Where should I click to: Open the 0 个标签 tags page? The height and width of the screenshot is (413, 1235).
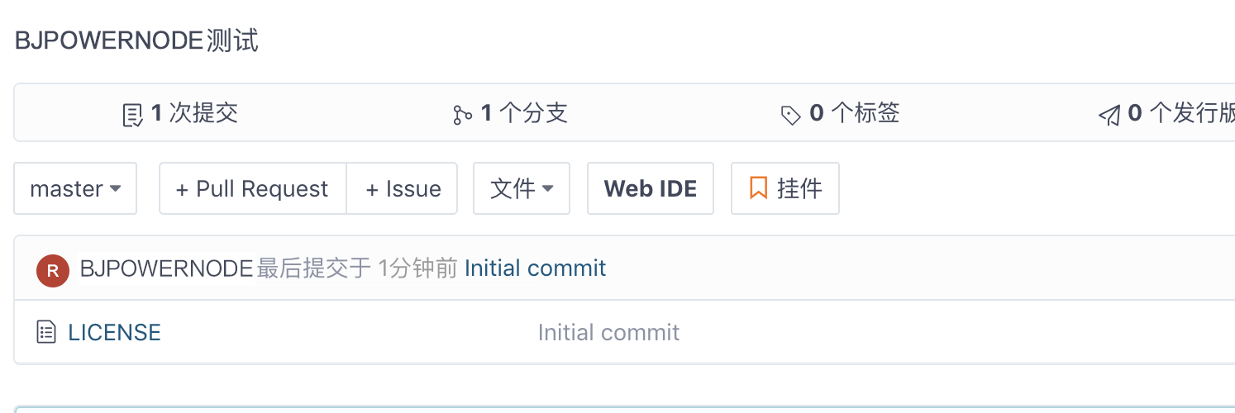click(x=855, y=113)
